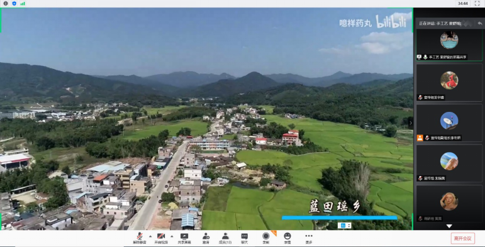The image size is (485, 247).
Task: Open the video options arrow beside the camera
Action: point(172,236)
